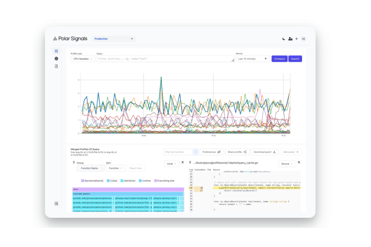Close the Source panel
The image size is (371, 247).
299,162
